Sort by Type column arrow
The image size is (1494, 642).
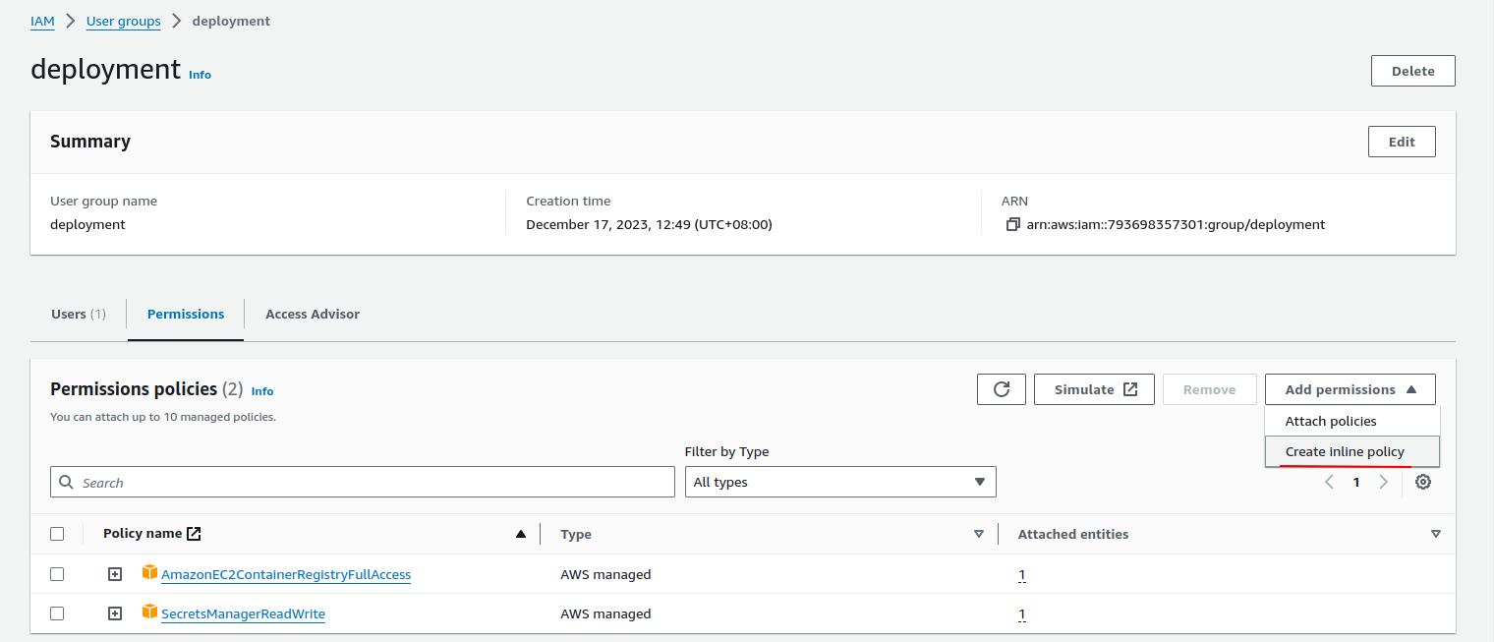click(978, 534)
